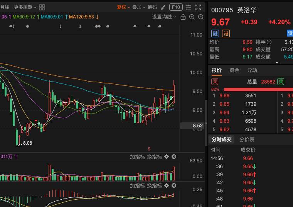293x207 pixels.
Task: Click bid volume 1.21万
Action: 249,113
